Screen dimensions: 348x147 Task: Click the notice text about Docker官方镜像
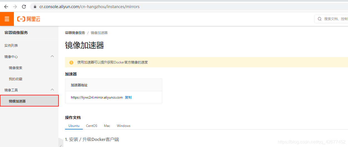pyautogui.click(x=113, y=62)
